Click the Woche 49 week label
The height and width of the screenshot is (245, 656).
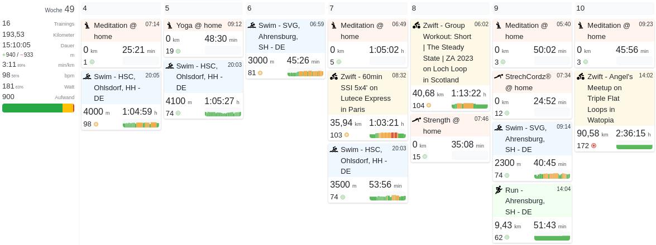(x=59, y=9)
